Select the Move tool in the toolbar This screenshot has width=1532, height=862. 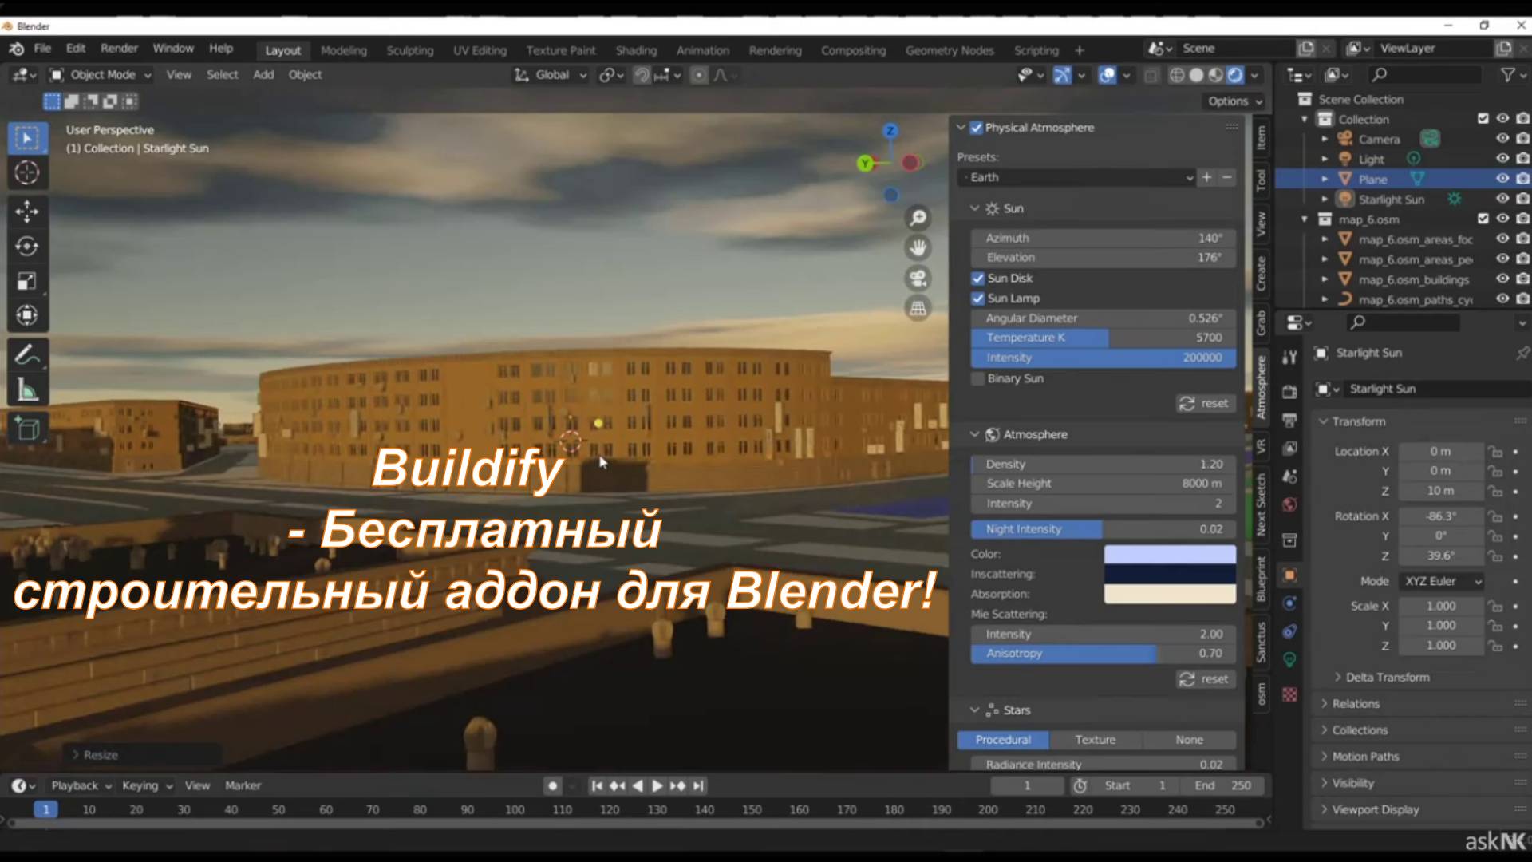(x=26, y=212)
